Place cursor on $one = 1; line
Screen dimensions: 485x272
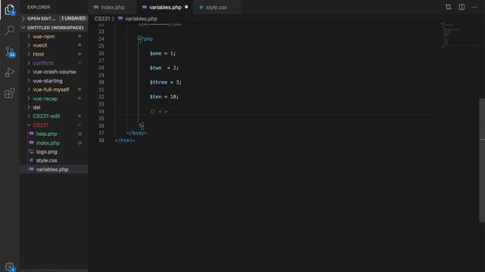click(x=162, y=54)
